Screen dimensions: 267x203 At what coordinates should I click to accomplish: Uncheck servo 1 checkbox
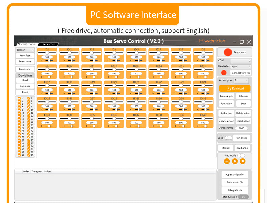click(19, 98)
